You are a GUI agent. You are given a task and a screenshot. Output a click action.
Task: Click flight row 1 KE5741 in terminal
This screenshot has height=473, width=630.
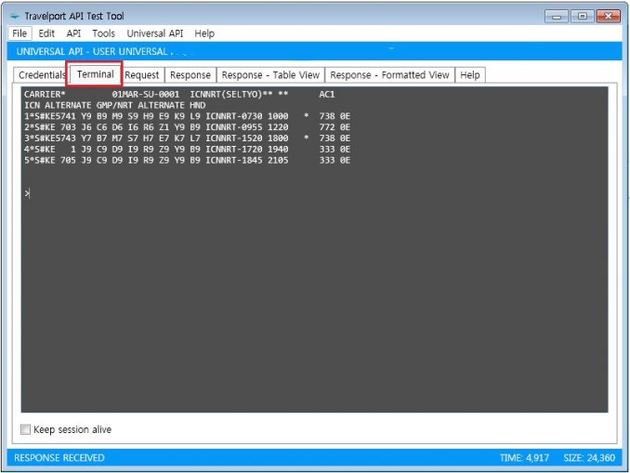click(x=187, y=116)
